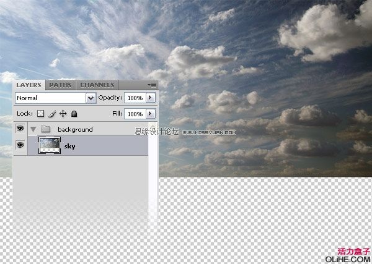Select the background group name

75,129
